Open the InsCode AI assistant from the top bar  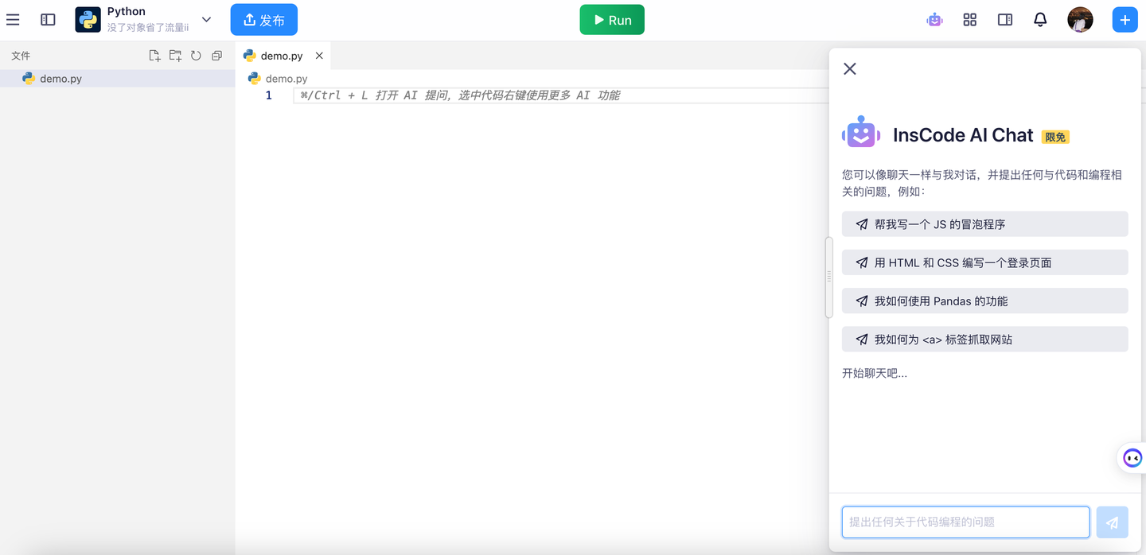coord(934,19)
